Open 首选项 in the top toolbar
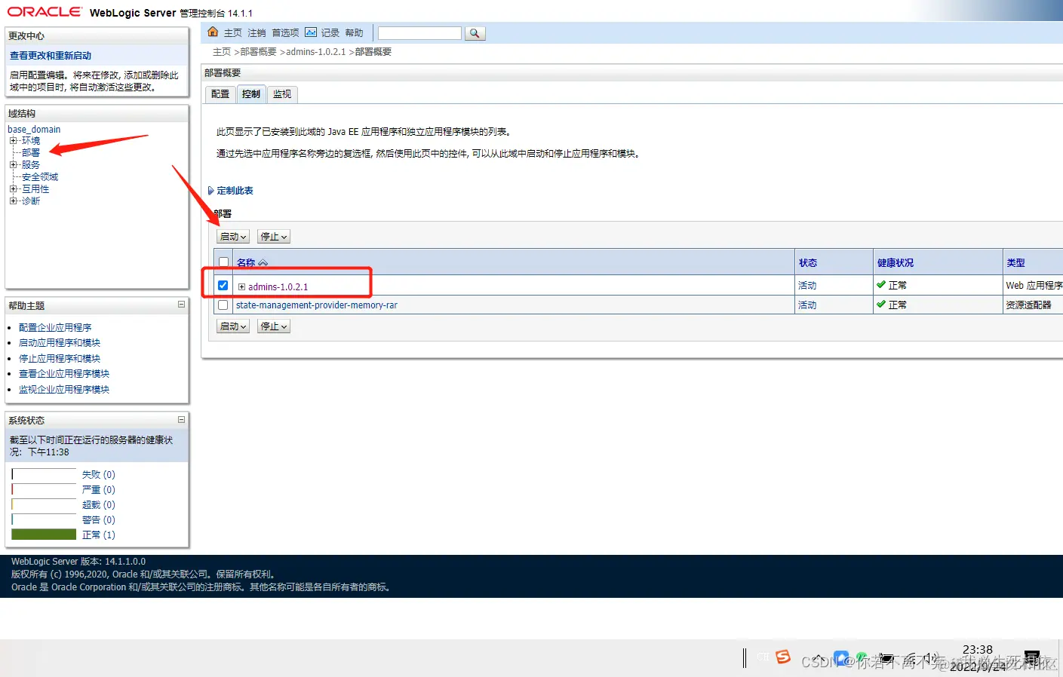 coord(285,33)
